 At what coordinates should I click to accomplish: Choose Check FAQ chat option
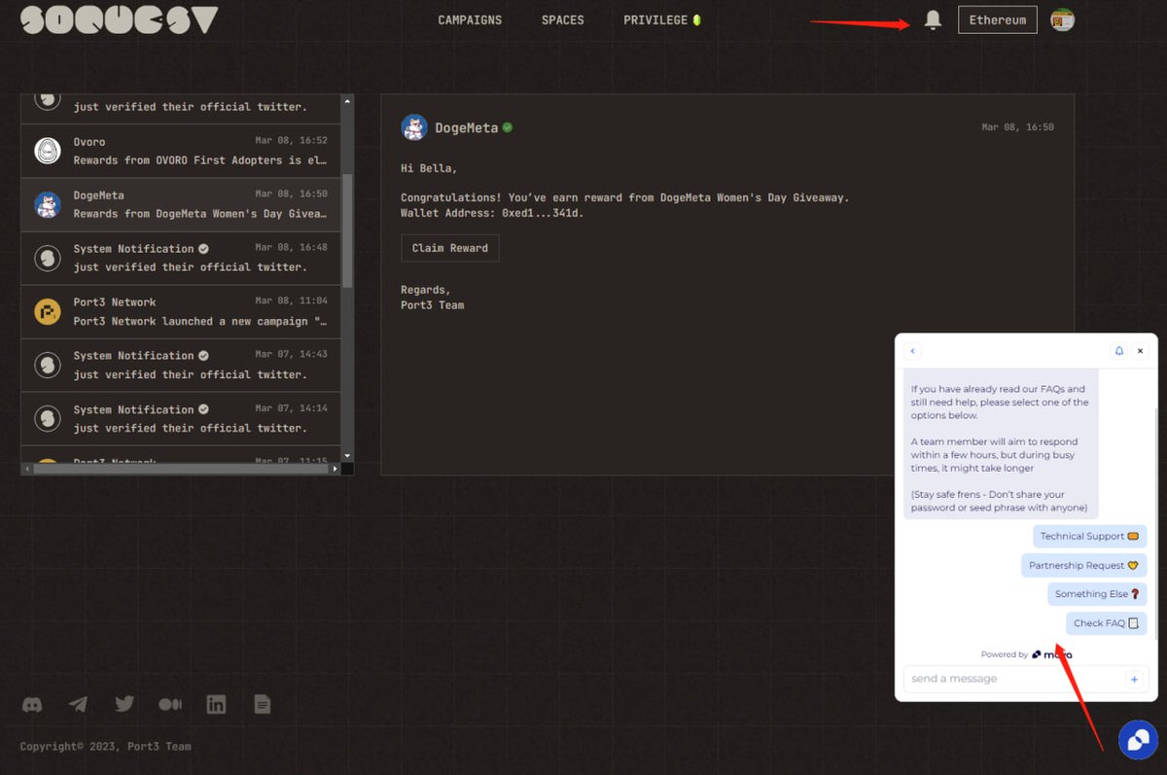pos(1106,623)
